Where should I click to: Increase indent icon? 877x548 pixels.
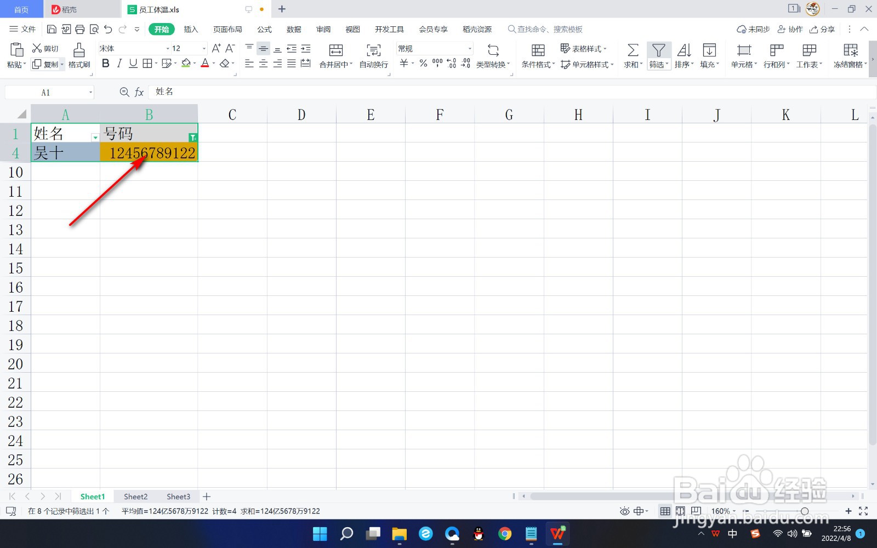pos(306,48)
